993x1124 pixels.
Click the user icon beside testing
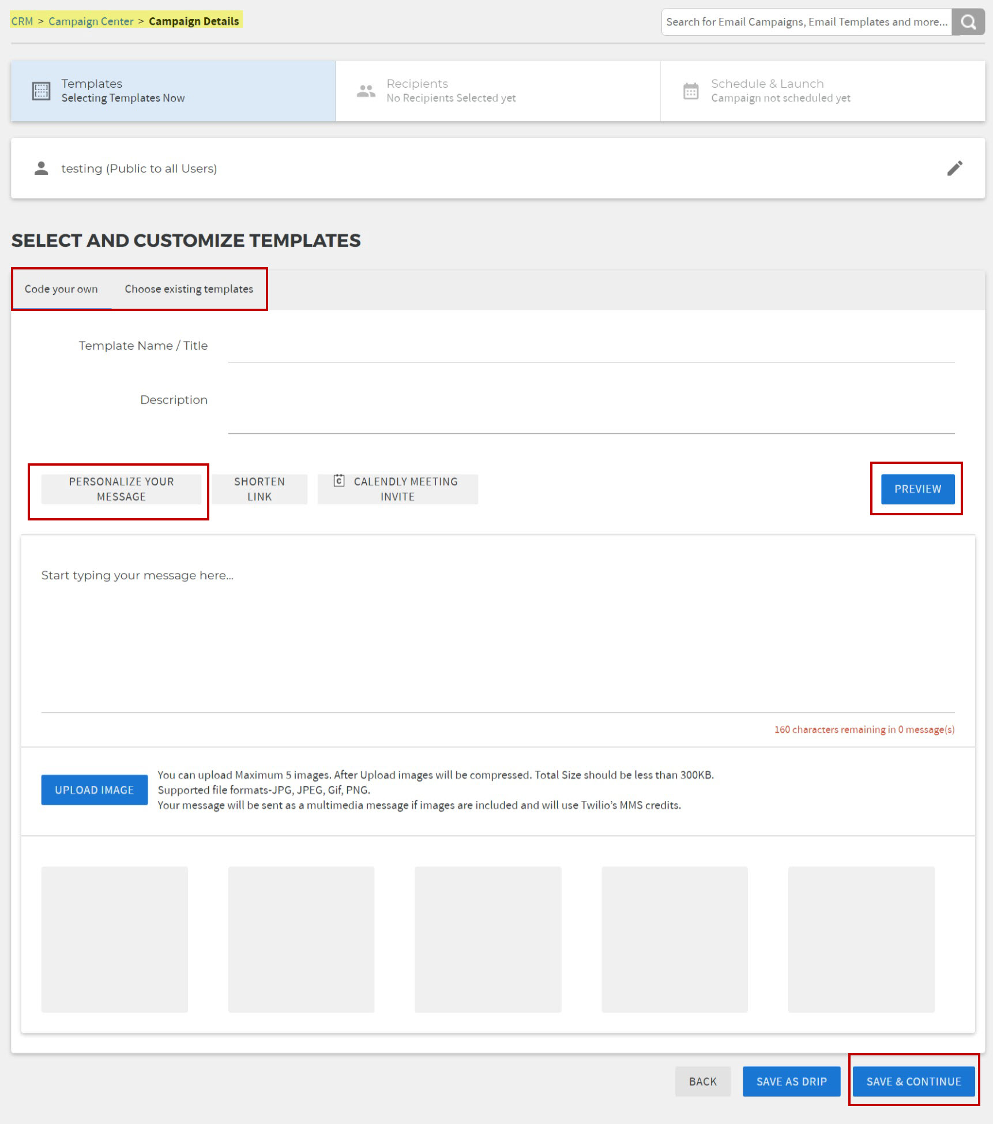[x=41, y=168]
